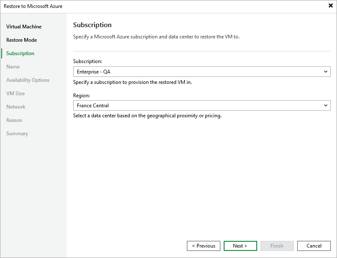Click 'Select a data center based' hint
The width and height of the screenshot is (337, 258).
pyautogui.click(x=147, y=116)
